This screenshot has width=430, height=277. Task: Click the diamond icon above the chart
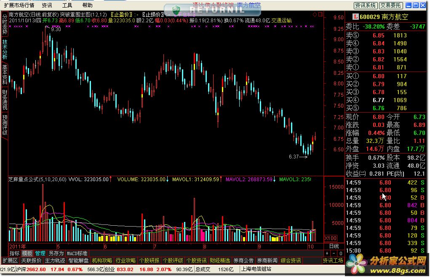point(315,14)
